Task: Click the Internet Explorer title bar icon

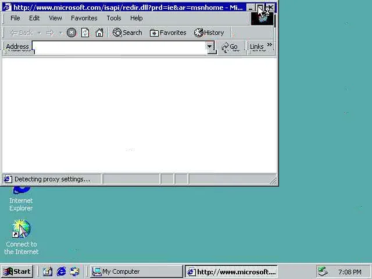Action: (x=8, y=7)
